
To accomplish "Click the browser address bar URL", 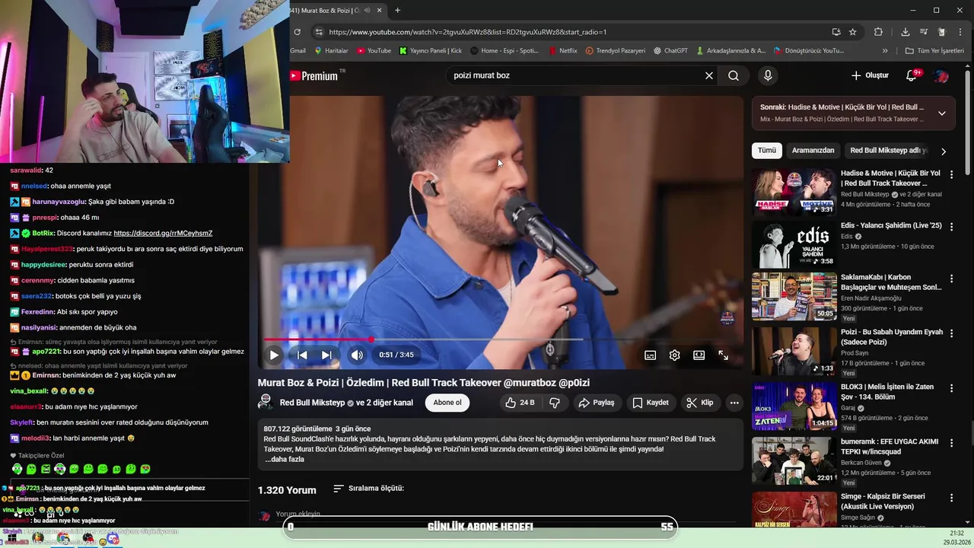I will pyautogui.click(x=467, y=32).
